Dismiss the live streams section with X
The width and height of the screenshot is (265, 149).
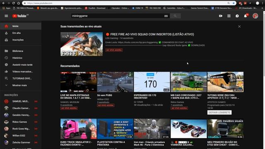(x=239, y=26)
